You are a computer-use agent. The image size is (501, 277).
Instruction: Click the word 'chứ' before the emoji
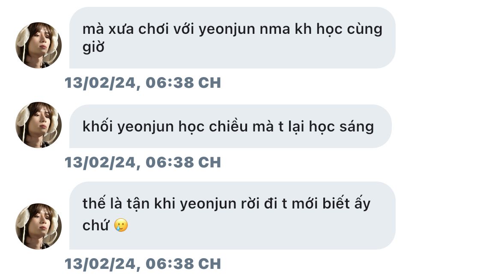pyautogui.click(x=96, y=225)
